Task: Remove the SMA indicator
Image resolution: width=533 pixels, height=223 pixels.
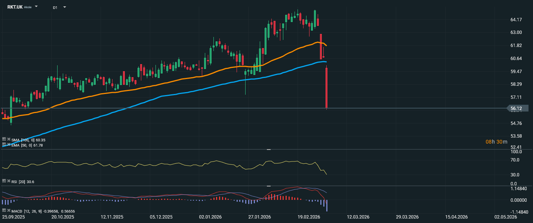Action: click(9, 139)
